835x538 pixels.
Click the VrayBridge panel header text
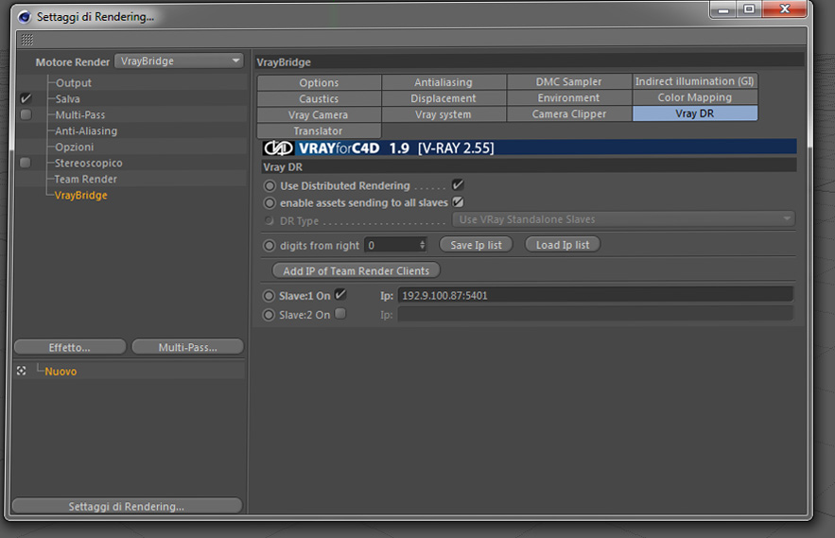pyautogui.click(x=284, y=62)
